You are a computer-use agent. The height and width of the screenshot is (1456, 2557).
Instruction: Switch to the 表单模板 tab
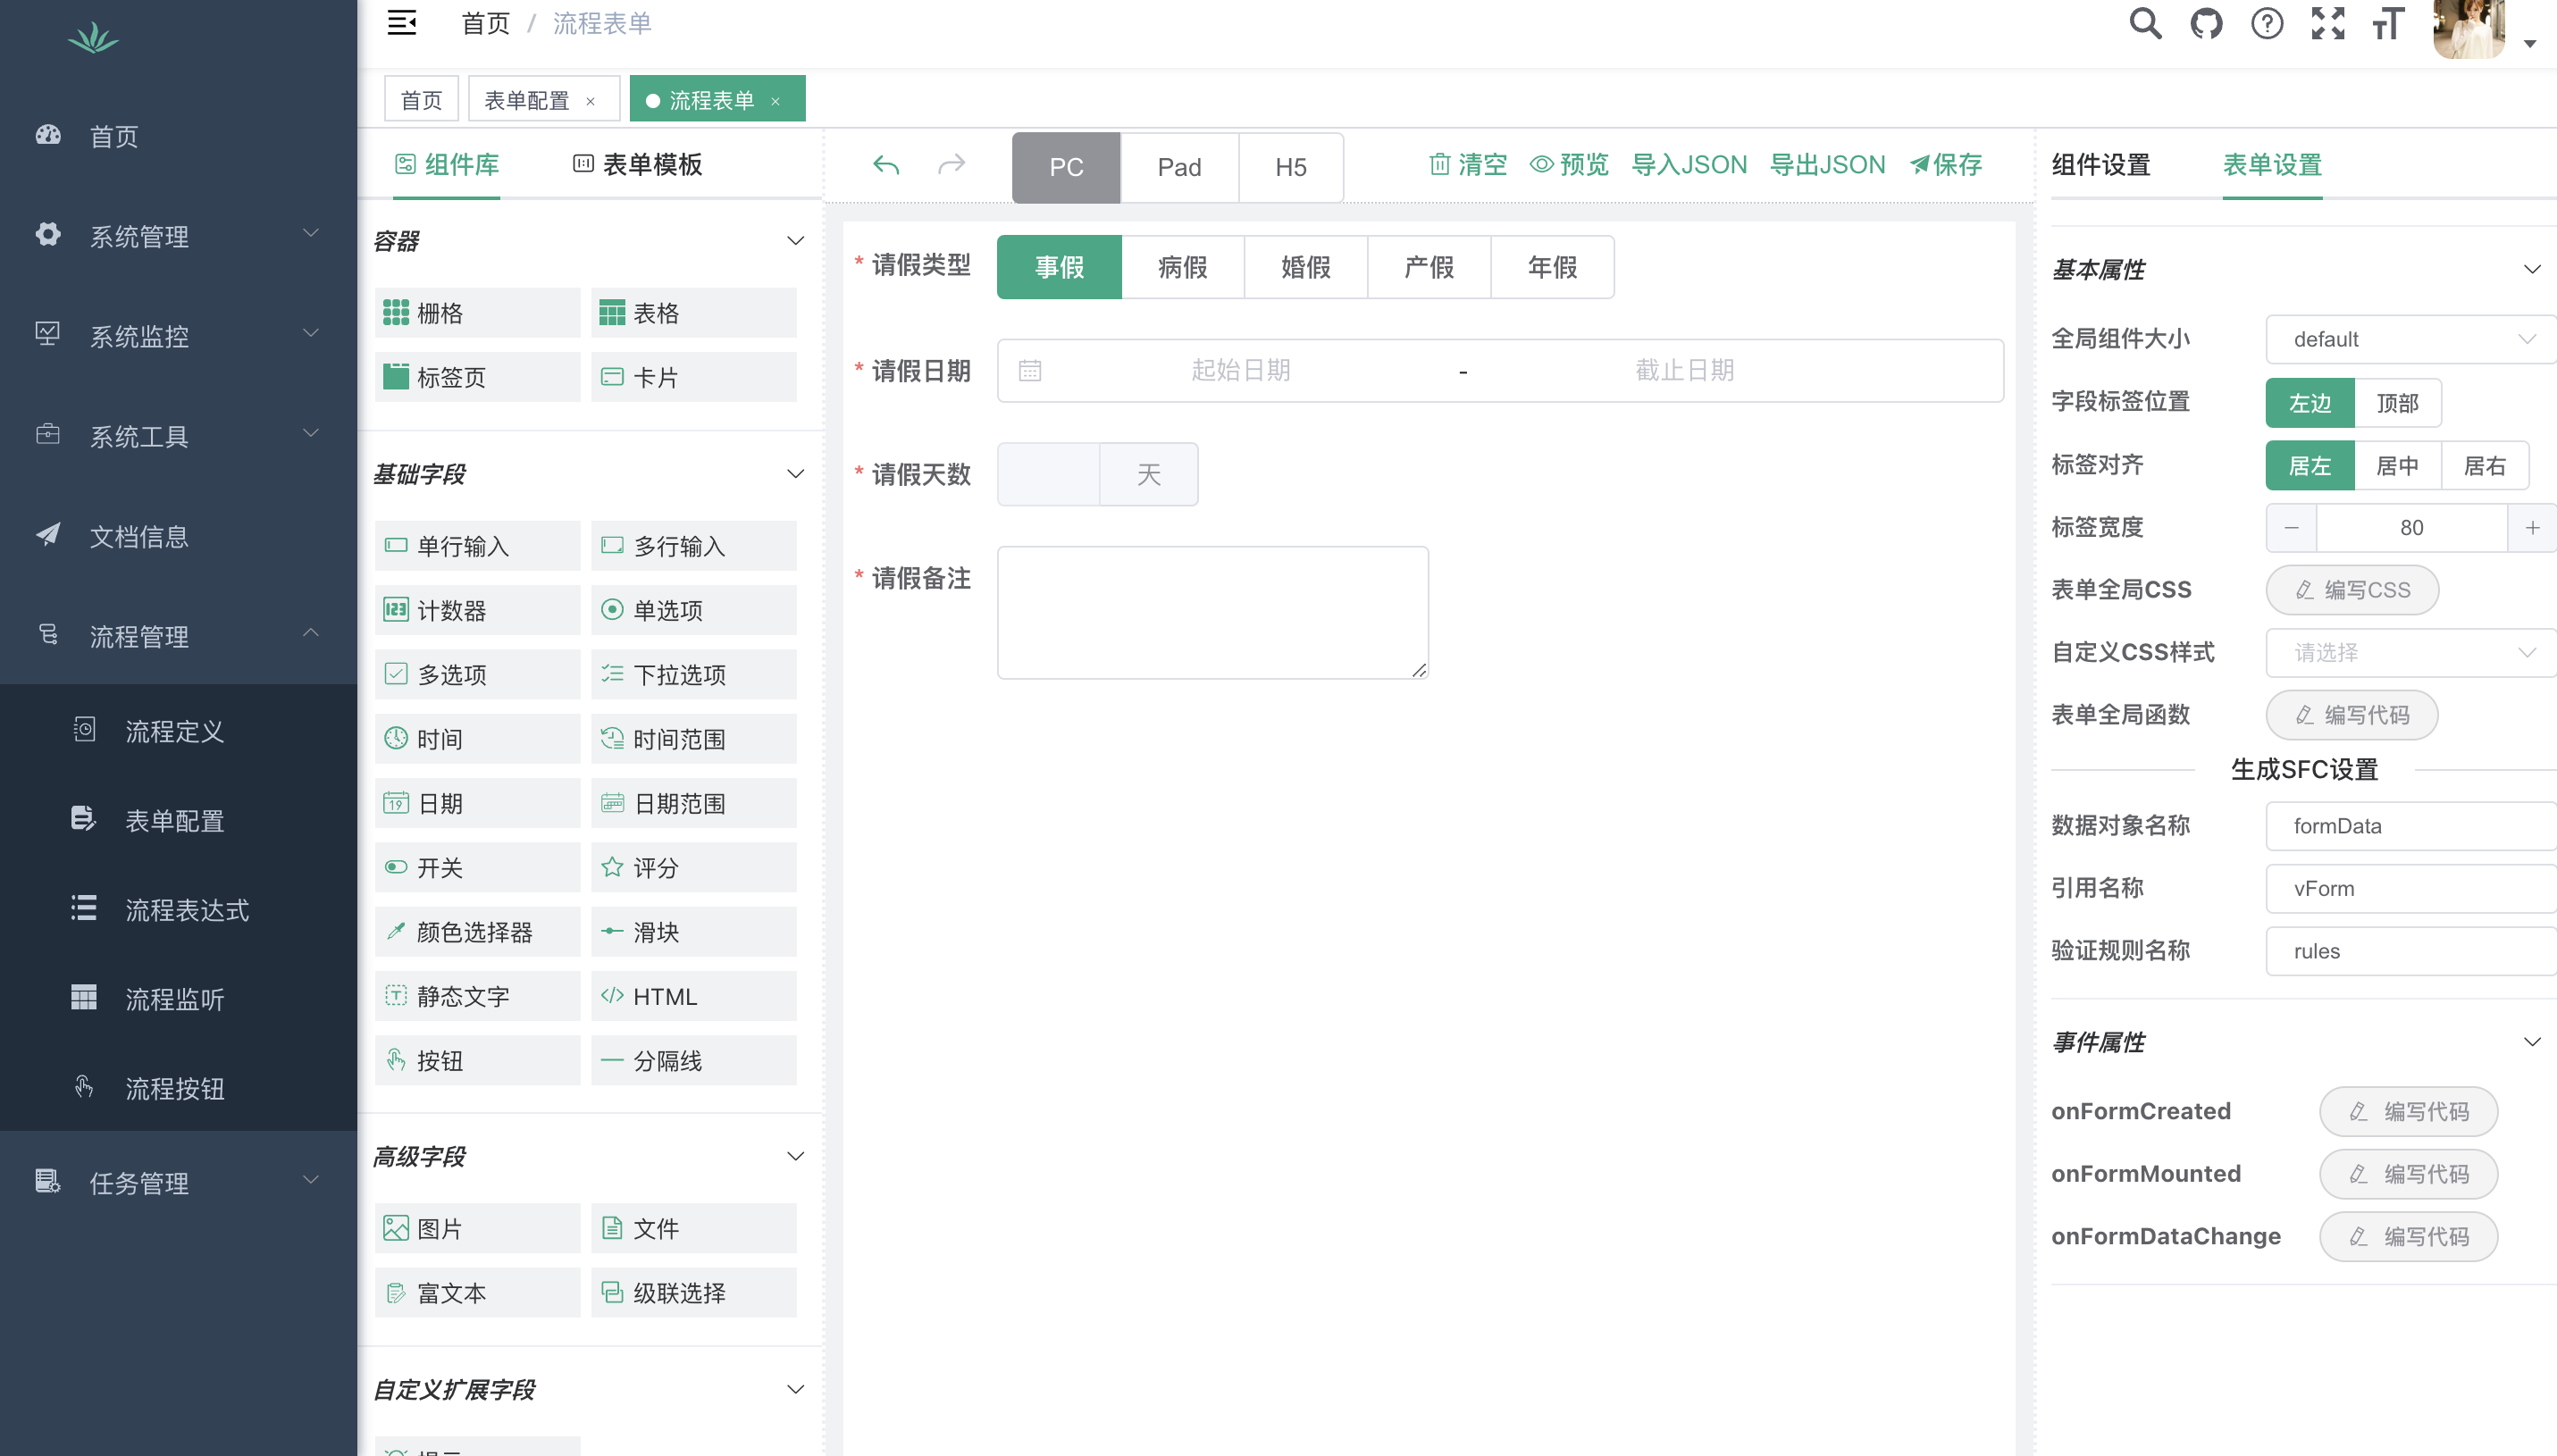point(638,165)
